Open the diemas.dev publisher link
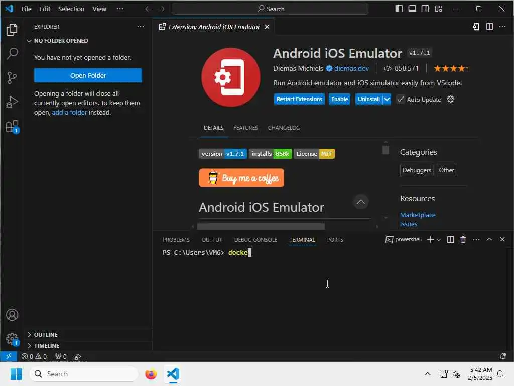 pyautogui.click(x=351, y=68)
